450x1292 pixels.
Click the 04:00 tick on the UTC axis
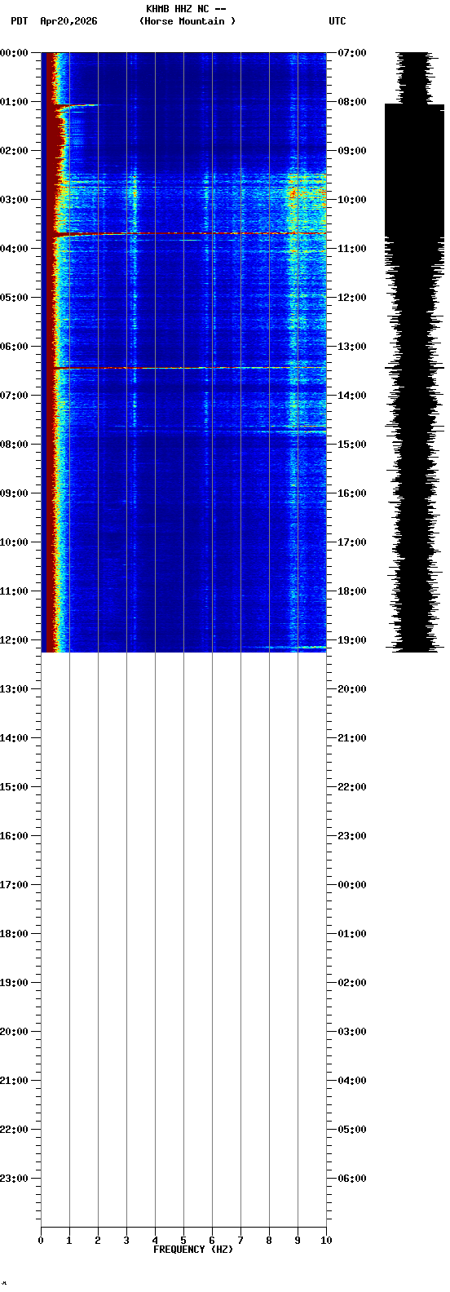pyautogui.click(x=351, y=1081)
